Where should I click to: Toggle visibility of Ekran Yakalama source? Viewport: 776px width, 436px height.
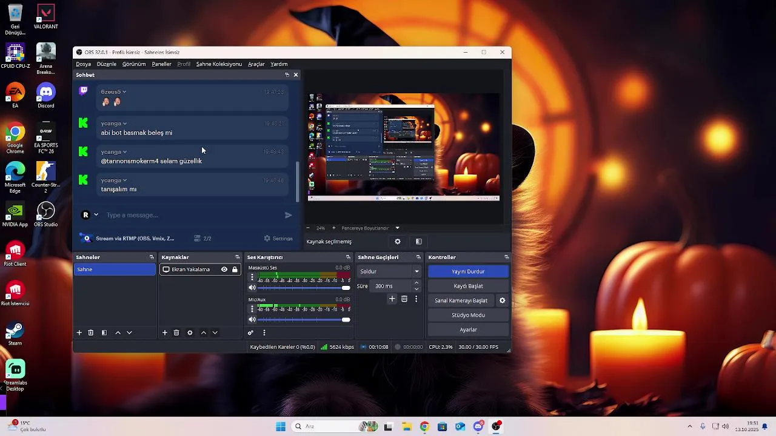[x=224, y=269]
